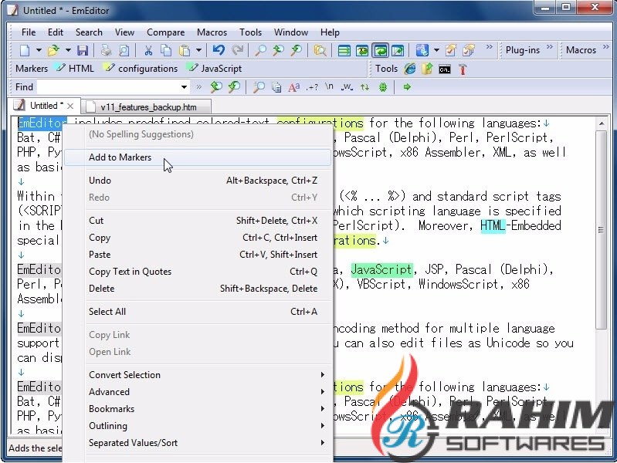The height and width of the screenshot is (463, 617).
Task: Click the stacked pages icon on Find bar
Action: point(276,87)
